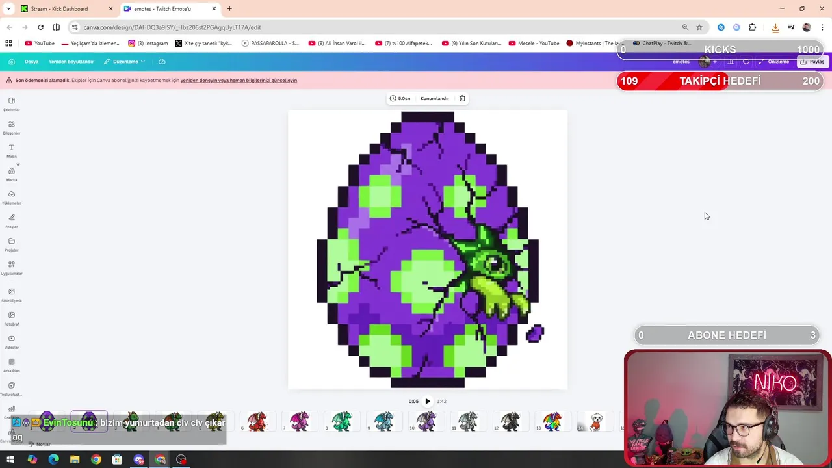The image size is (832, 468).
Task: Open the (3) Instagram bookmark
Action: pos(148,44)
